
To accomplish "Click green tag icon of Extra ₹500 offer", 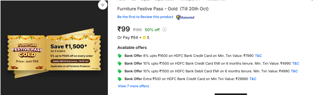I will [x=119, y=79].
